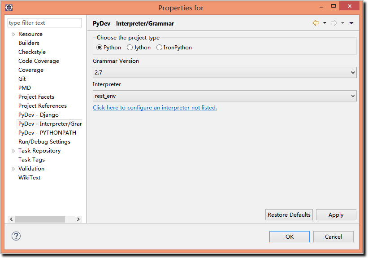Select Builders in the properties tree
The height and width of the screenshot is (258, 368).
click(29, 43)
